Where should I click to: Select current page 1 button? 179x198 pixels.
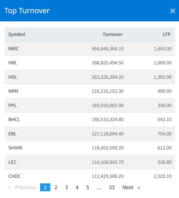pos(45,187)
